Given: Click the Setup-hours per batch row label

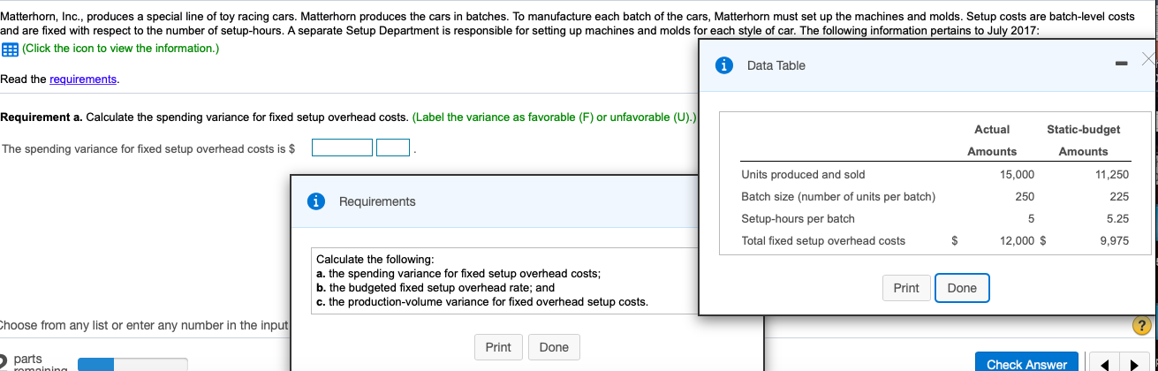Looking at the screenshot, I should (x=798, y=218).
